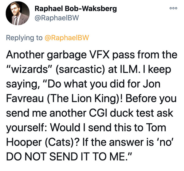Click Raphael Bob-Waksberg's profile avatar

[x=18, y=13]
